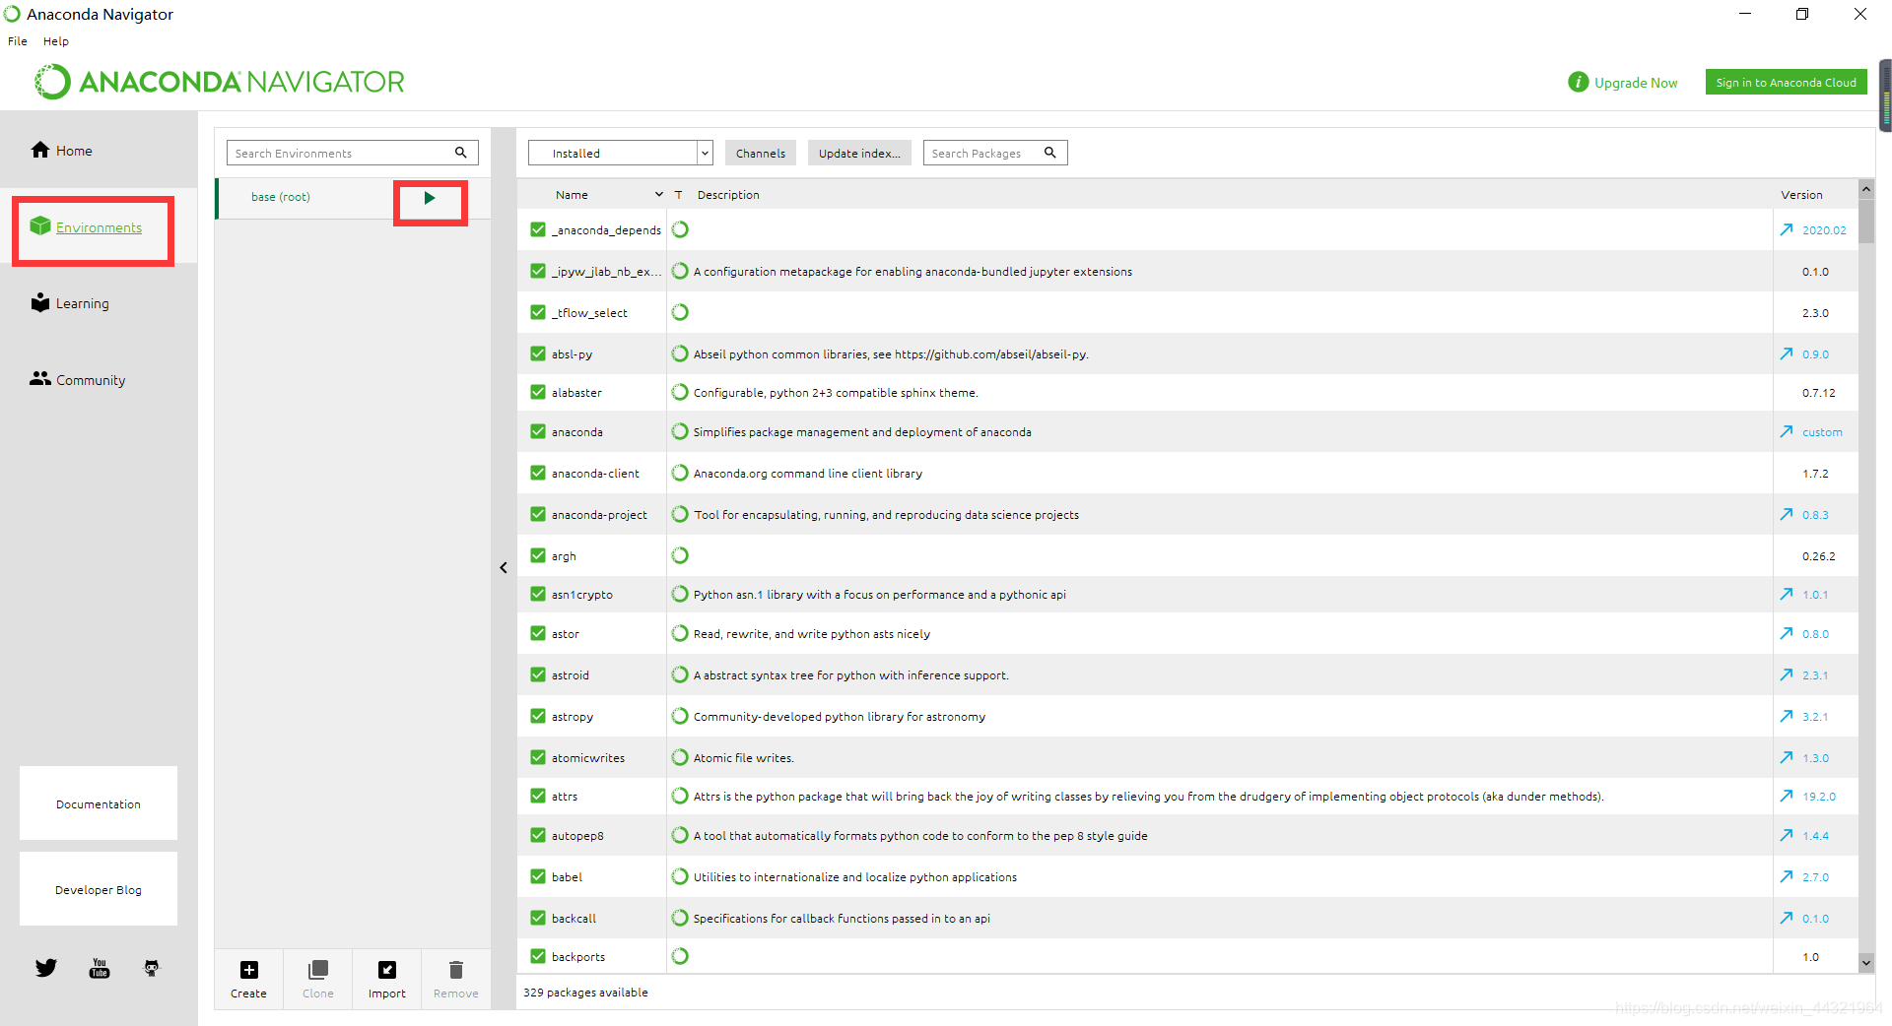Select the Environments cube icon
The height and width of the screenshot is (1026, 1892).
click(40, 226)
